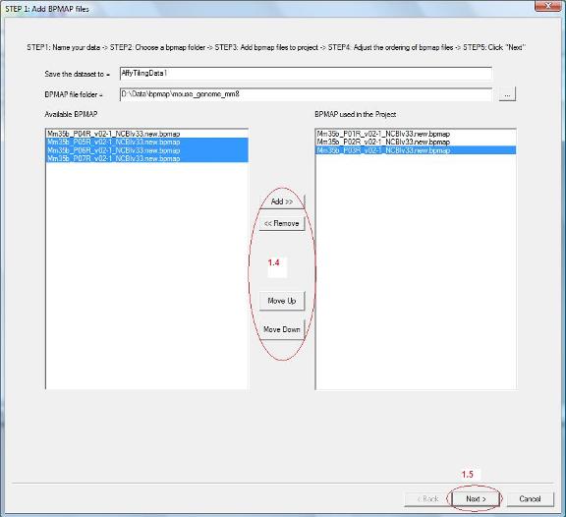Cancel the BPMAP wizard
Screen dimensions: 566x517
pyautogui.click(x=530, y=499)
